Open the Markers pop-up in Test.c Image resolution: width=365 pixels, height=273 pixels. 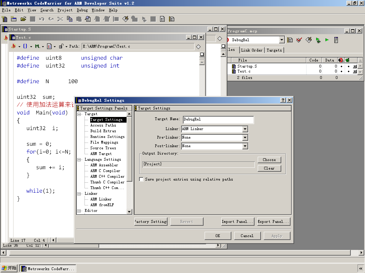coord(39,46)
